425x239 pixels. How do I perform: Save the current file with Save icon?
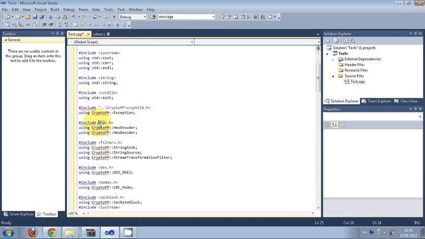pyautogui.click(x=35, y=17)
